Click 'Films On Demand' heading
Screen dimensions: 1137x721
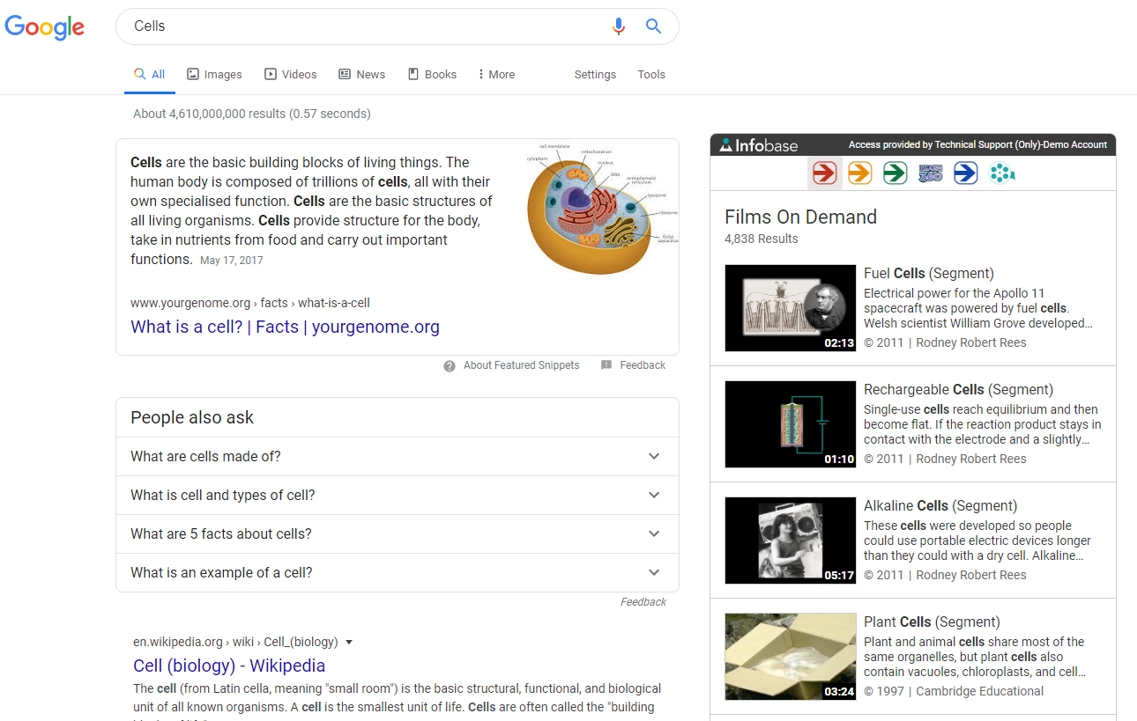coord(800,217)
